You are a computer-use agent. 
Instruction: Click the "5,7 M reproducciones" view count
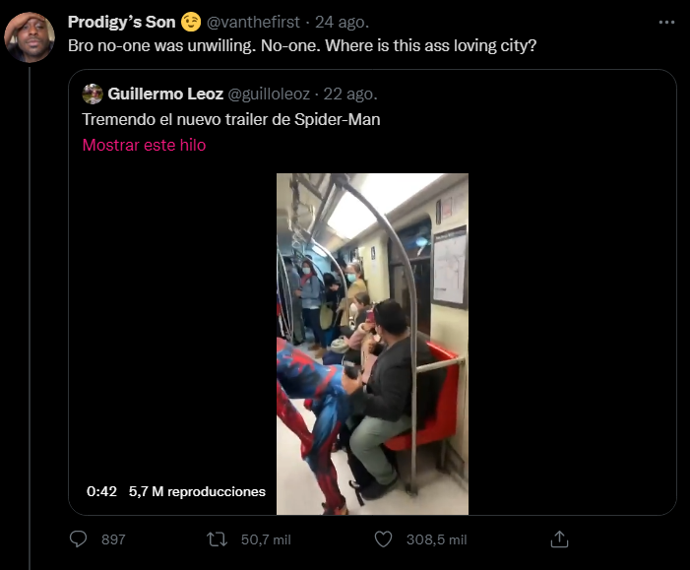[x=197, y=491]
